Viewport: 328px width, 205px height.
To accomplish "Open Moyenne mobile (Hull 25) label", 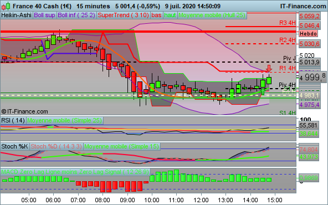I will (212, 16).
